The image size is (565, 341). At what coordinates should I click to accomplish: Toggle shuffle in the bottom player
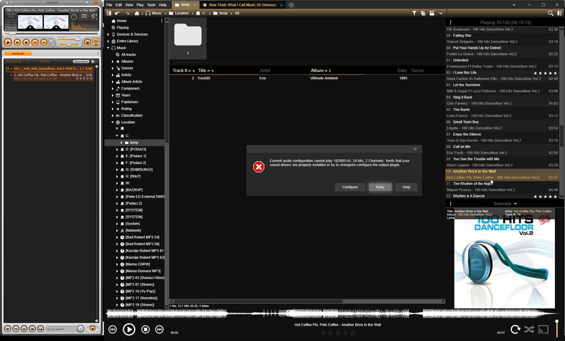[x=529, y=329]
